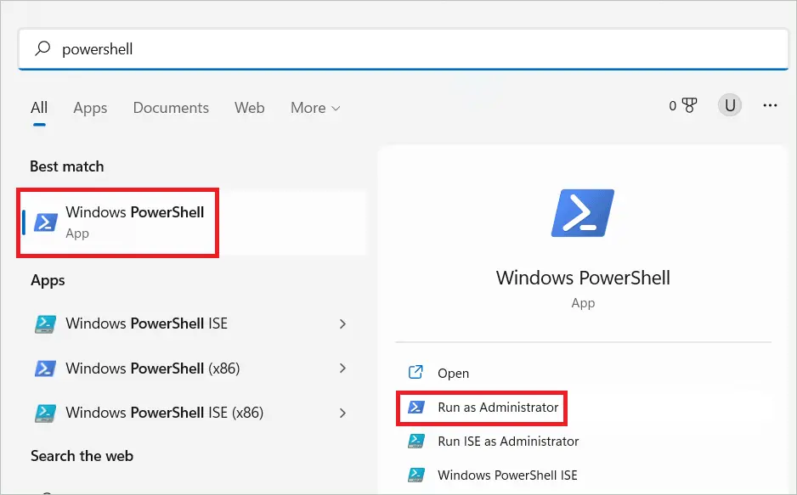Switch to the Documents tab
Screen dimensions: 797x495
point(171,108)
